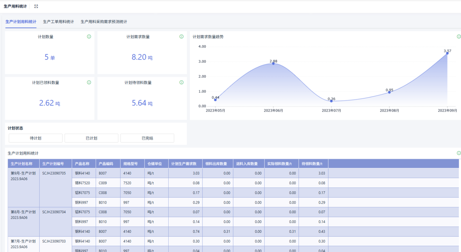Click plan number SCJH23090705 cell

tap(54, 173)
